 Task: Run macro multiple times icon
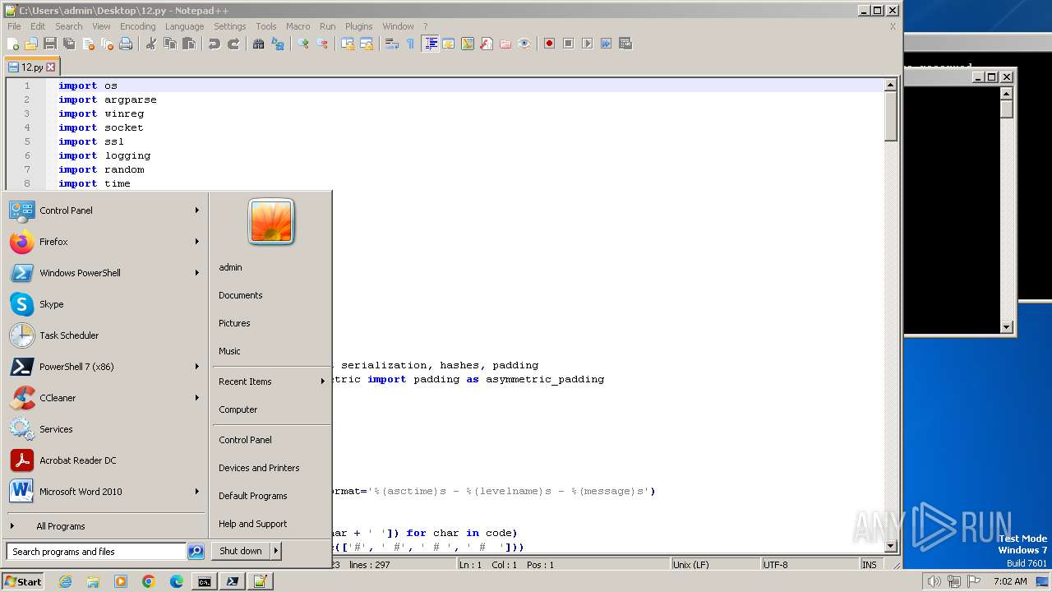pyautogui.click(x=607, y=44)
